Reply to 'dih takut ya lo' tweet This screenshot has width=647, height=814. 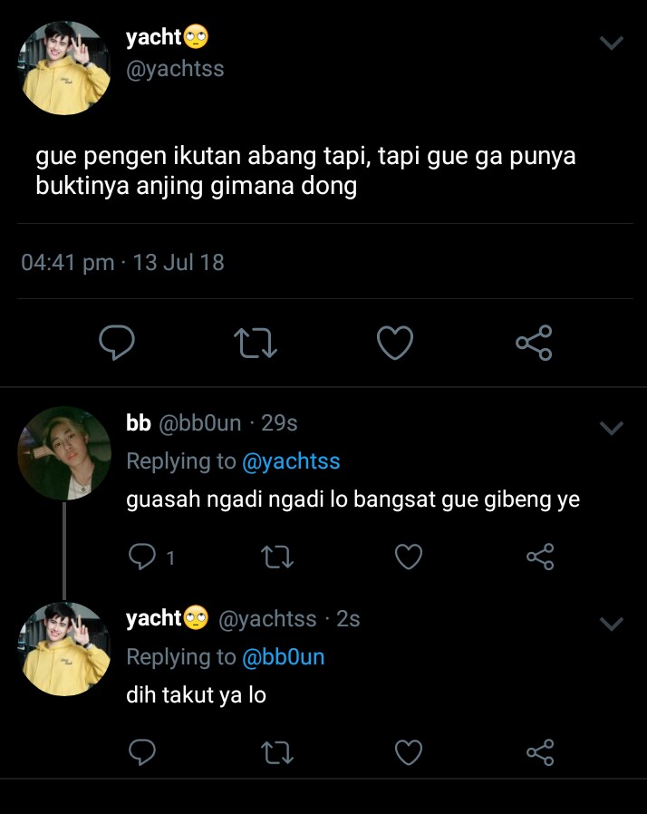point(141,752)
